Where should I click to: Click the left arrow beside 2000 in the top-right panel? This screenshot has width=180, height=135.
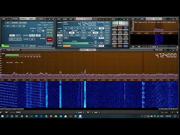[151, 46]
